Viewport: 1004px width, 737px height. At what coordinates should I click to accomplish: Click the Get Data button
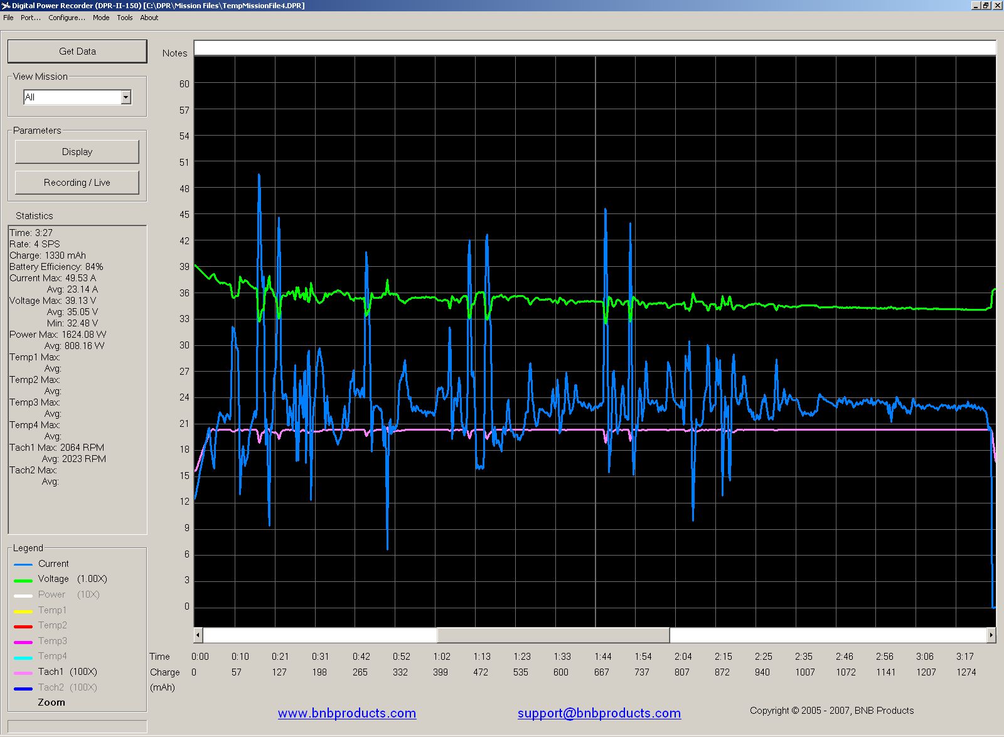(x=77, y=51)
